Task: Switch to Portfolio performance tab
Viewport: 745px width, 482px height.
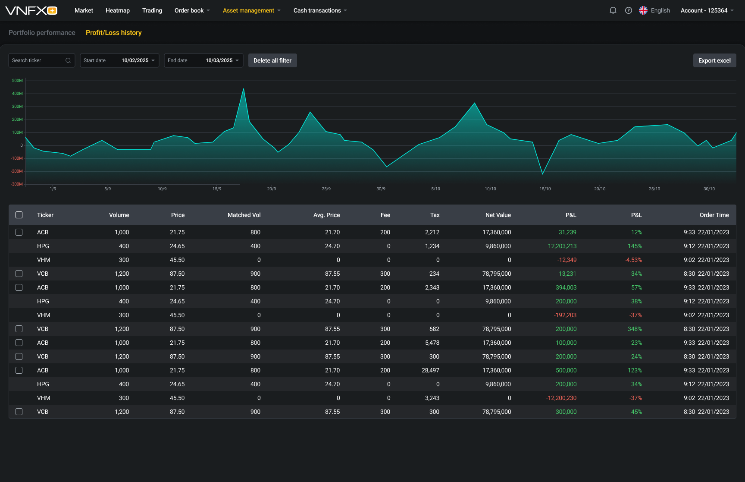Action: (42, 33)
